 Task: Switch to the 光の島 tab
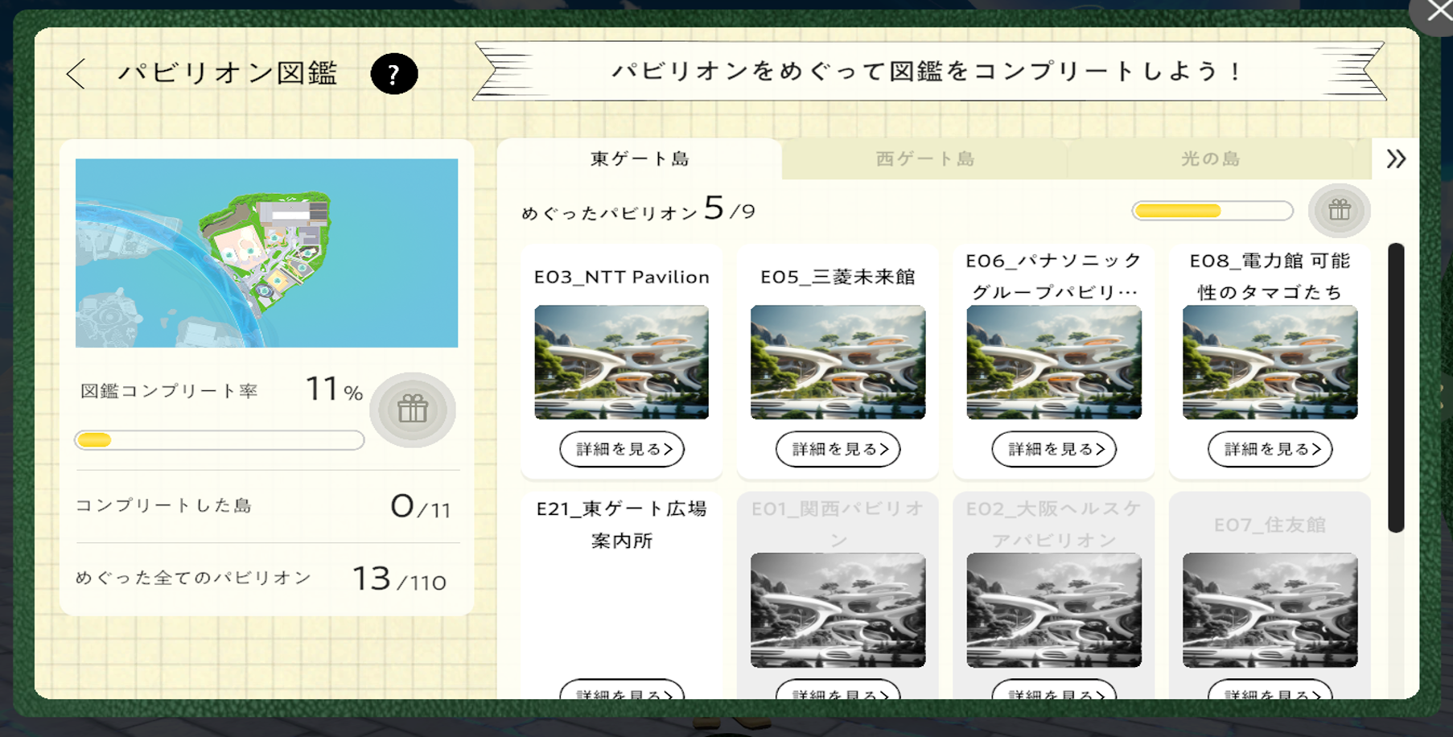(1210, 159)
